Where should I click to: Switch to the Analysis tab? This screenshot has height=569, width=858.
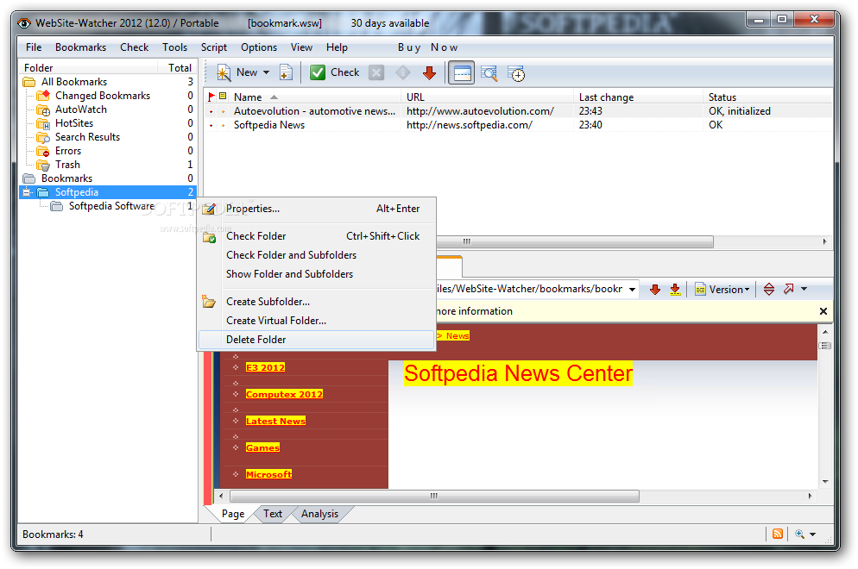click(x=319, y=515)
